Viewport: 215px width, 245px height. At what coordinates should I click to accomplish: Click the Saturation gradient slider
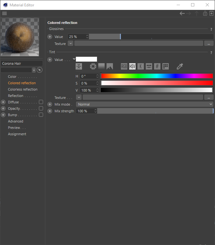tap(157, 83)
